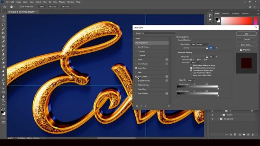Screen dimensions: 260x146
Task: Open the History panel icon
Action: (x=210, y=15)
